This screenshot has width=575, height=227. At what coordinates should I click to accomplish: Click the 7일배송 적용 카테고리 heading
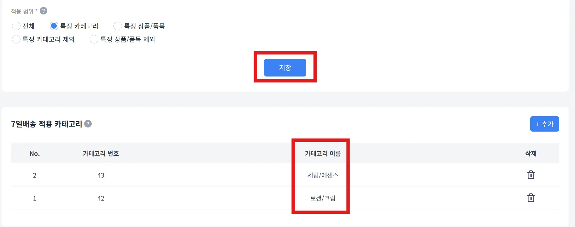tap(47, 124)
